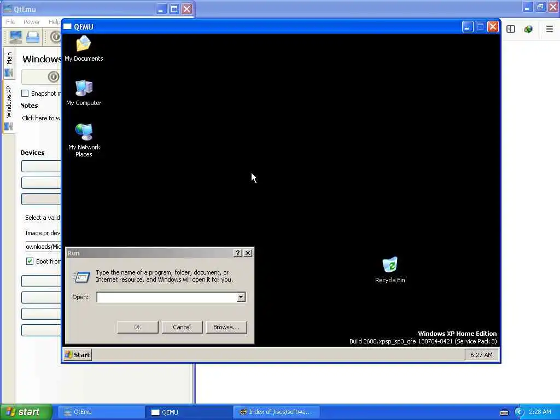Select the Windows XP vertical tab
Image resolution: width=560 pixels, height=420 pixels.
9,107
